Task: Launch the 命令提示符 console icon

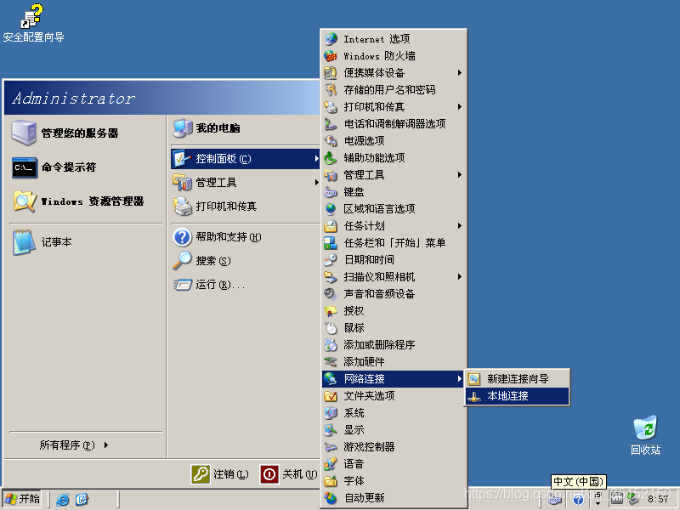Action: (25, 167)
